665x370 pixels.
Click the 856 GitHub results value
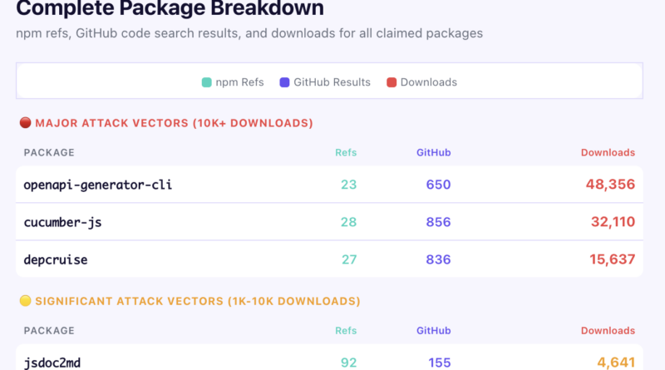pos(438,222)
